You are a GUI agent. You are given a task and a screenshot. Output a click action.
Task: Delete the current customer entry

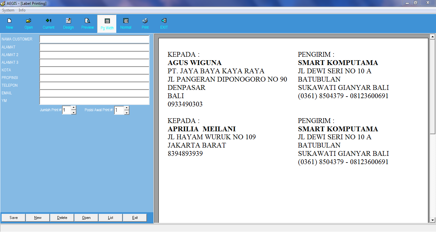point(62,217)
